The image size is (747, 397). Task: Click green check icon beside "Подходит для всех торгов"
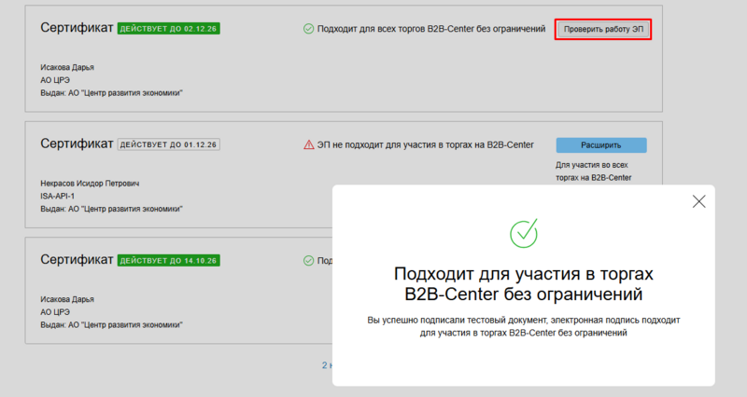tap(309, 29)
